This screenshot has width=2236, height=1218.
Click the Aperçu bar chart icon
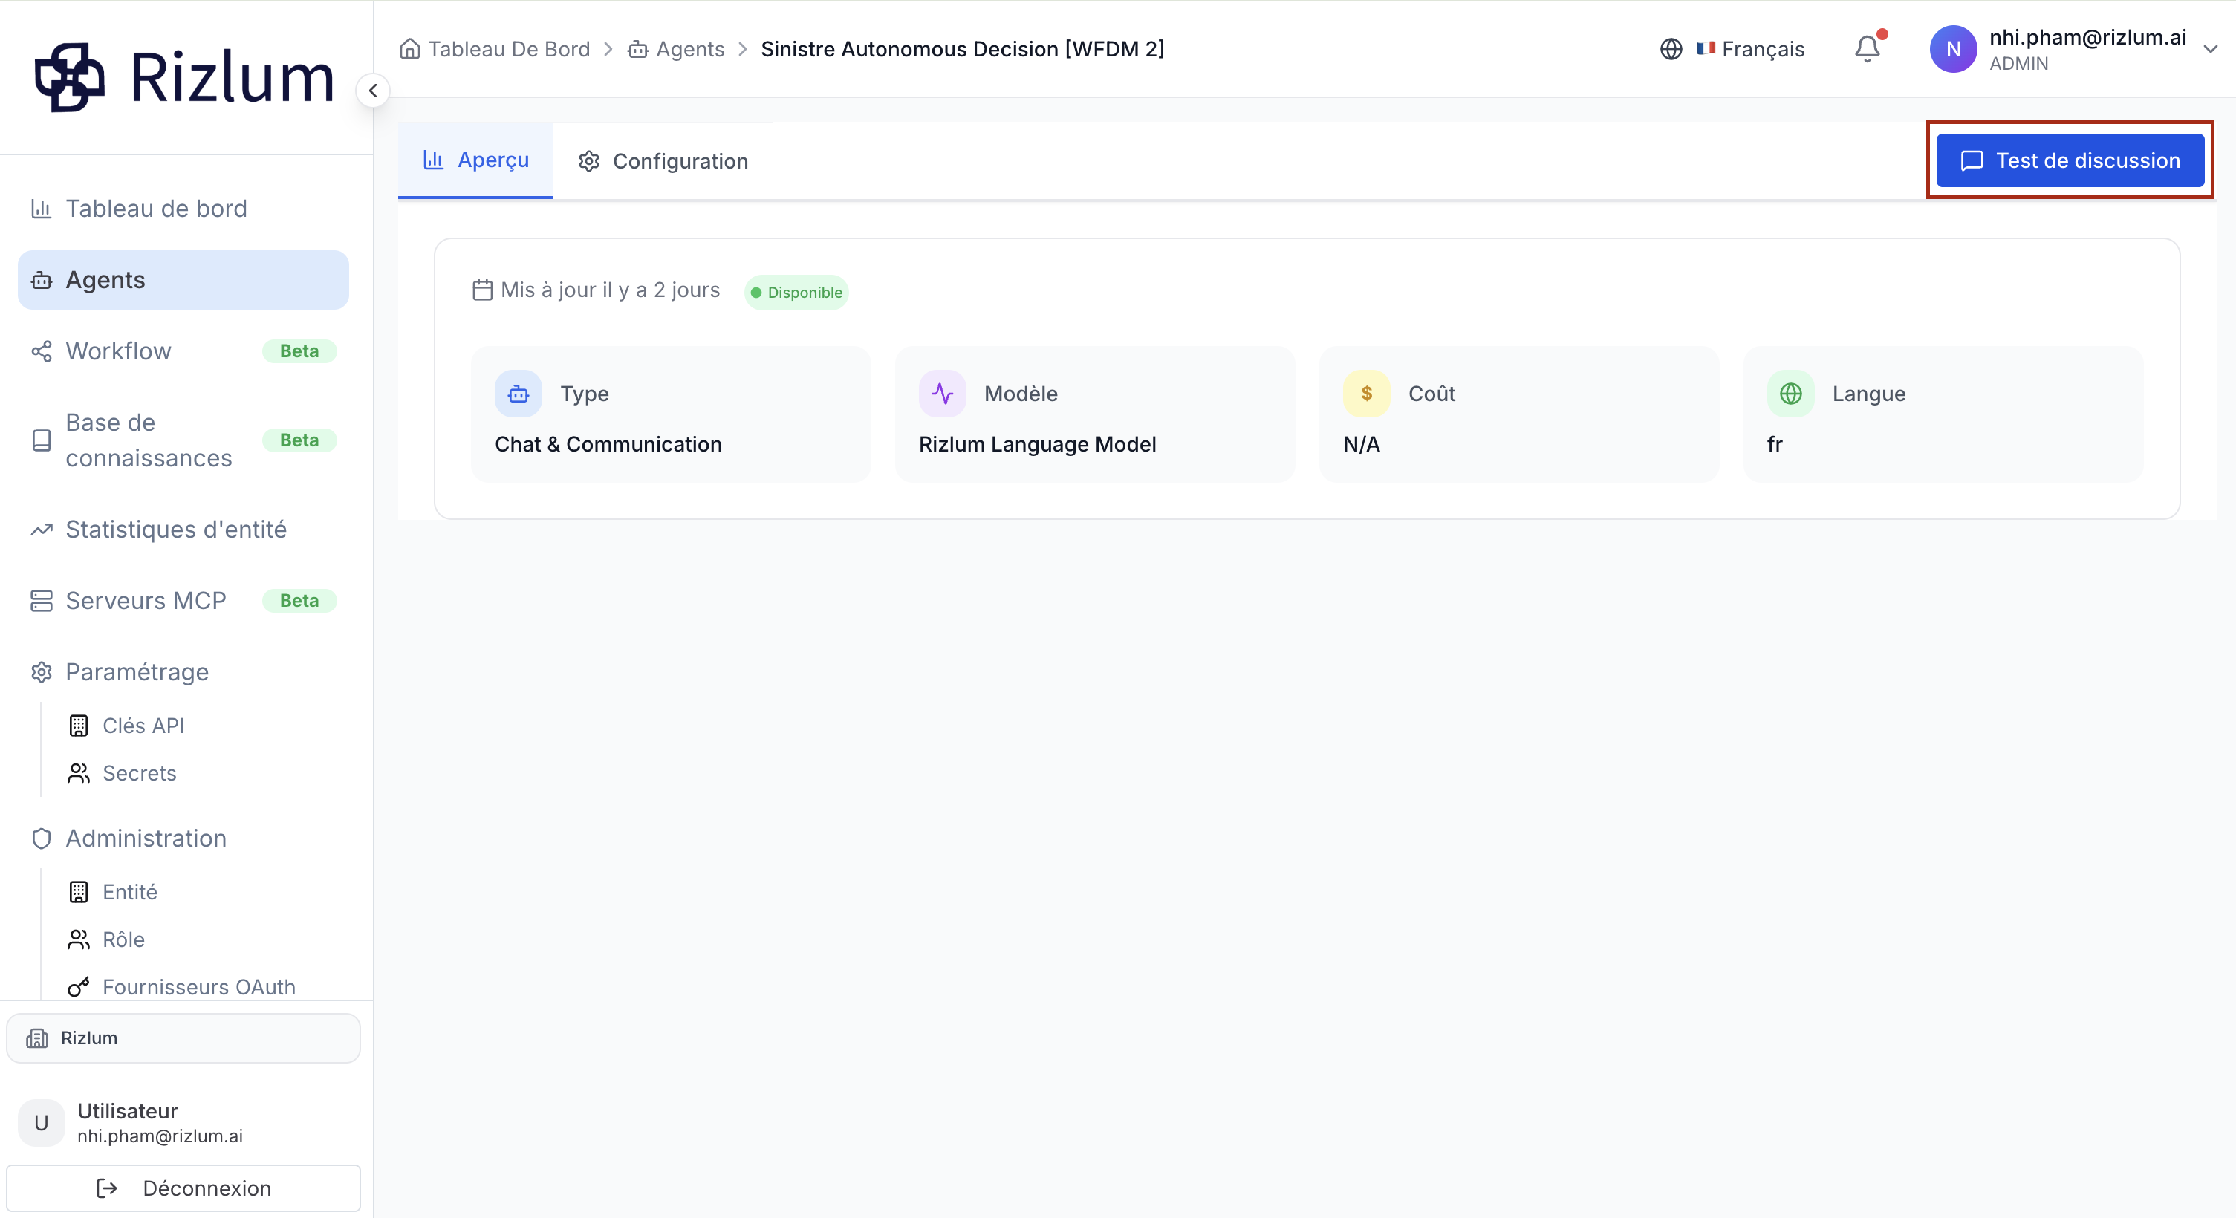(x=433, y=160)
